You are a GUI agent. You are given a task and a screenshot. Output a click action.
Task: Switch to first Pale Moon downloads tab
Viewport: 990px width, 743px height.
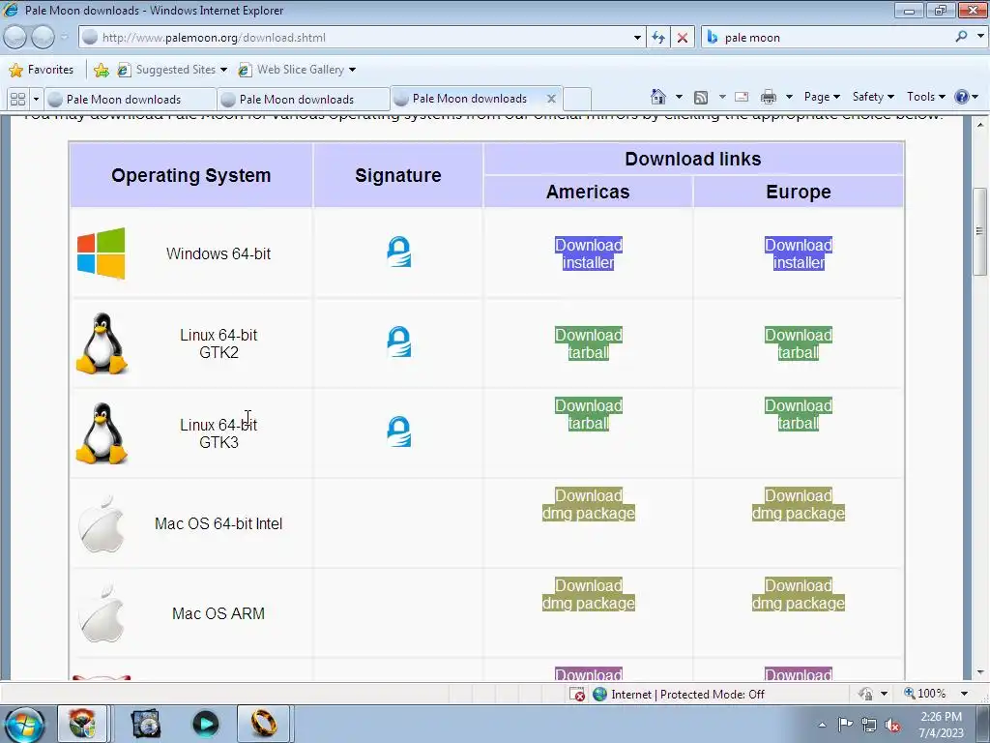pos(131,100)
